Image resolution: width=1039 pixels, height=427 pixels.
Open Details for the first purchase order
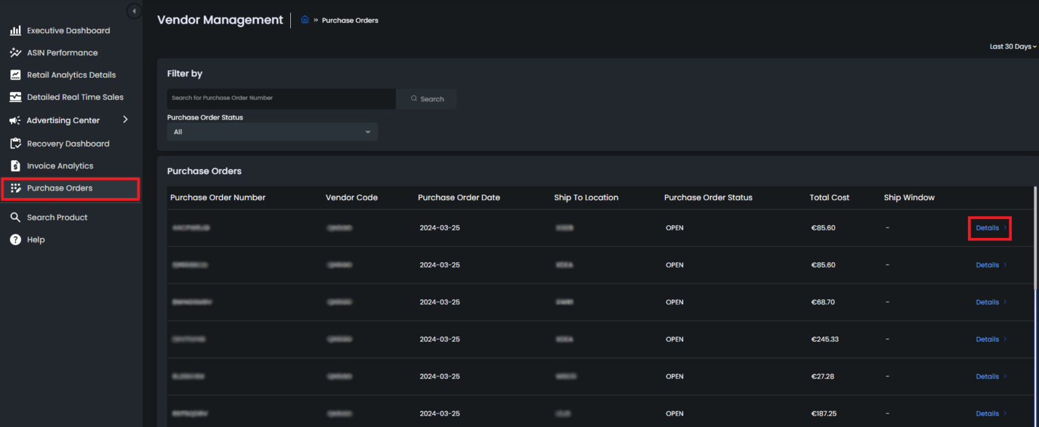tap(987, 228)
